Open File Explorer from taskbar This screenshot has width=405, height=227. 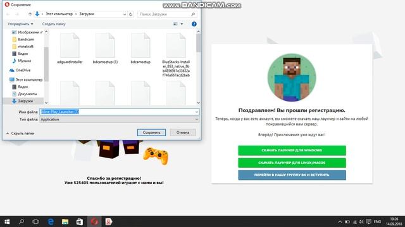click(65, 221)
